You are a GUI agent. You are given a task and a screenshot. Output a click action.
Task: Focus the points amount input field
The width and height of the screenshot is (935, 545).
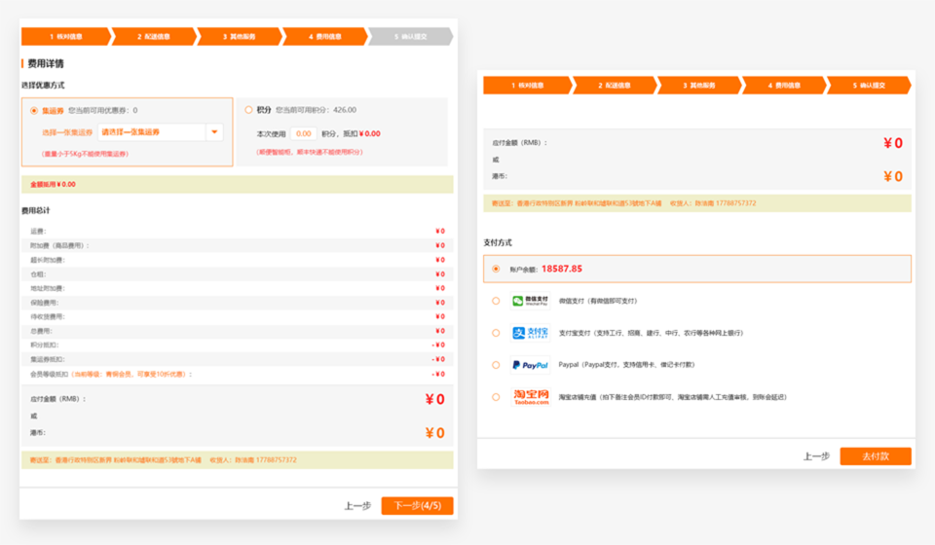(x=303, y=133)
